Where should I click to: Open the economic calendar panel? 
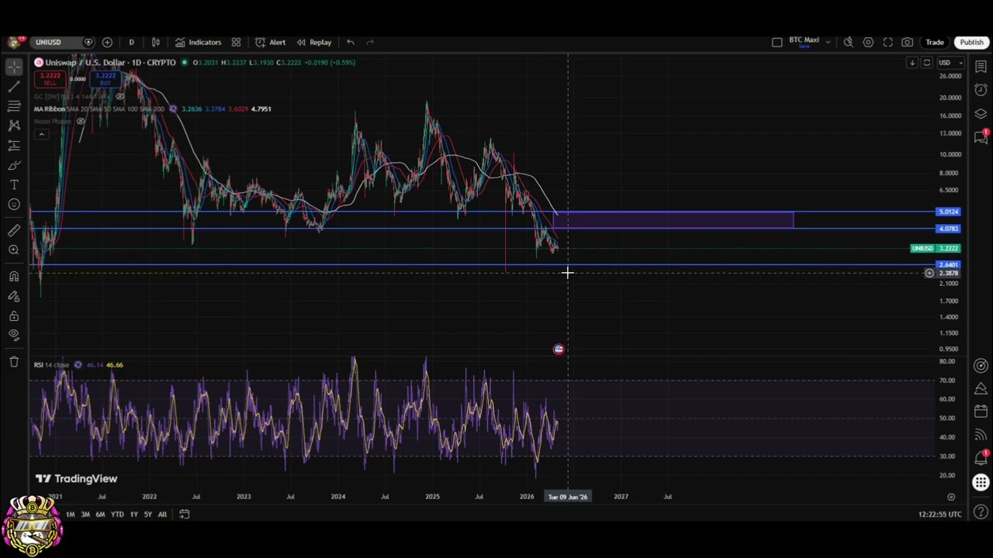(x=981, y=412)
